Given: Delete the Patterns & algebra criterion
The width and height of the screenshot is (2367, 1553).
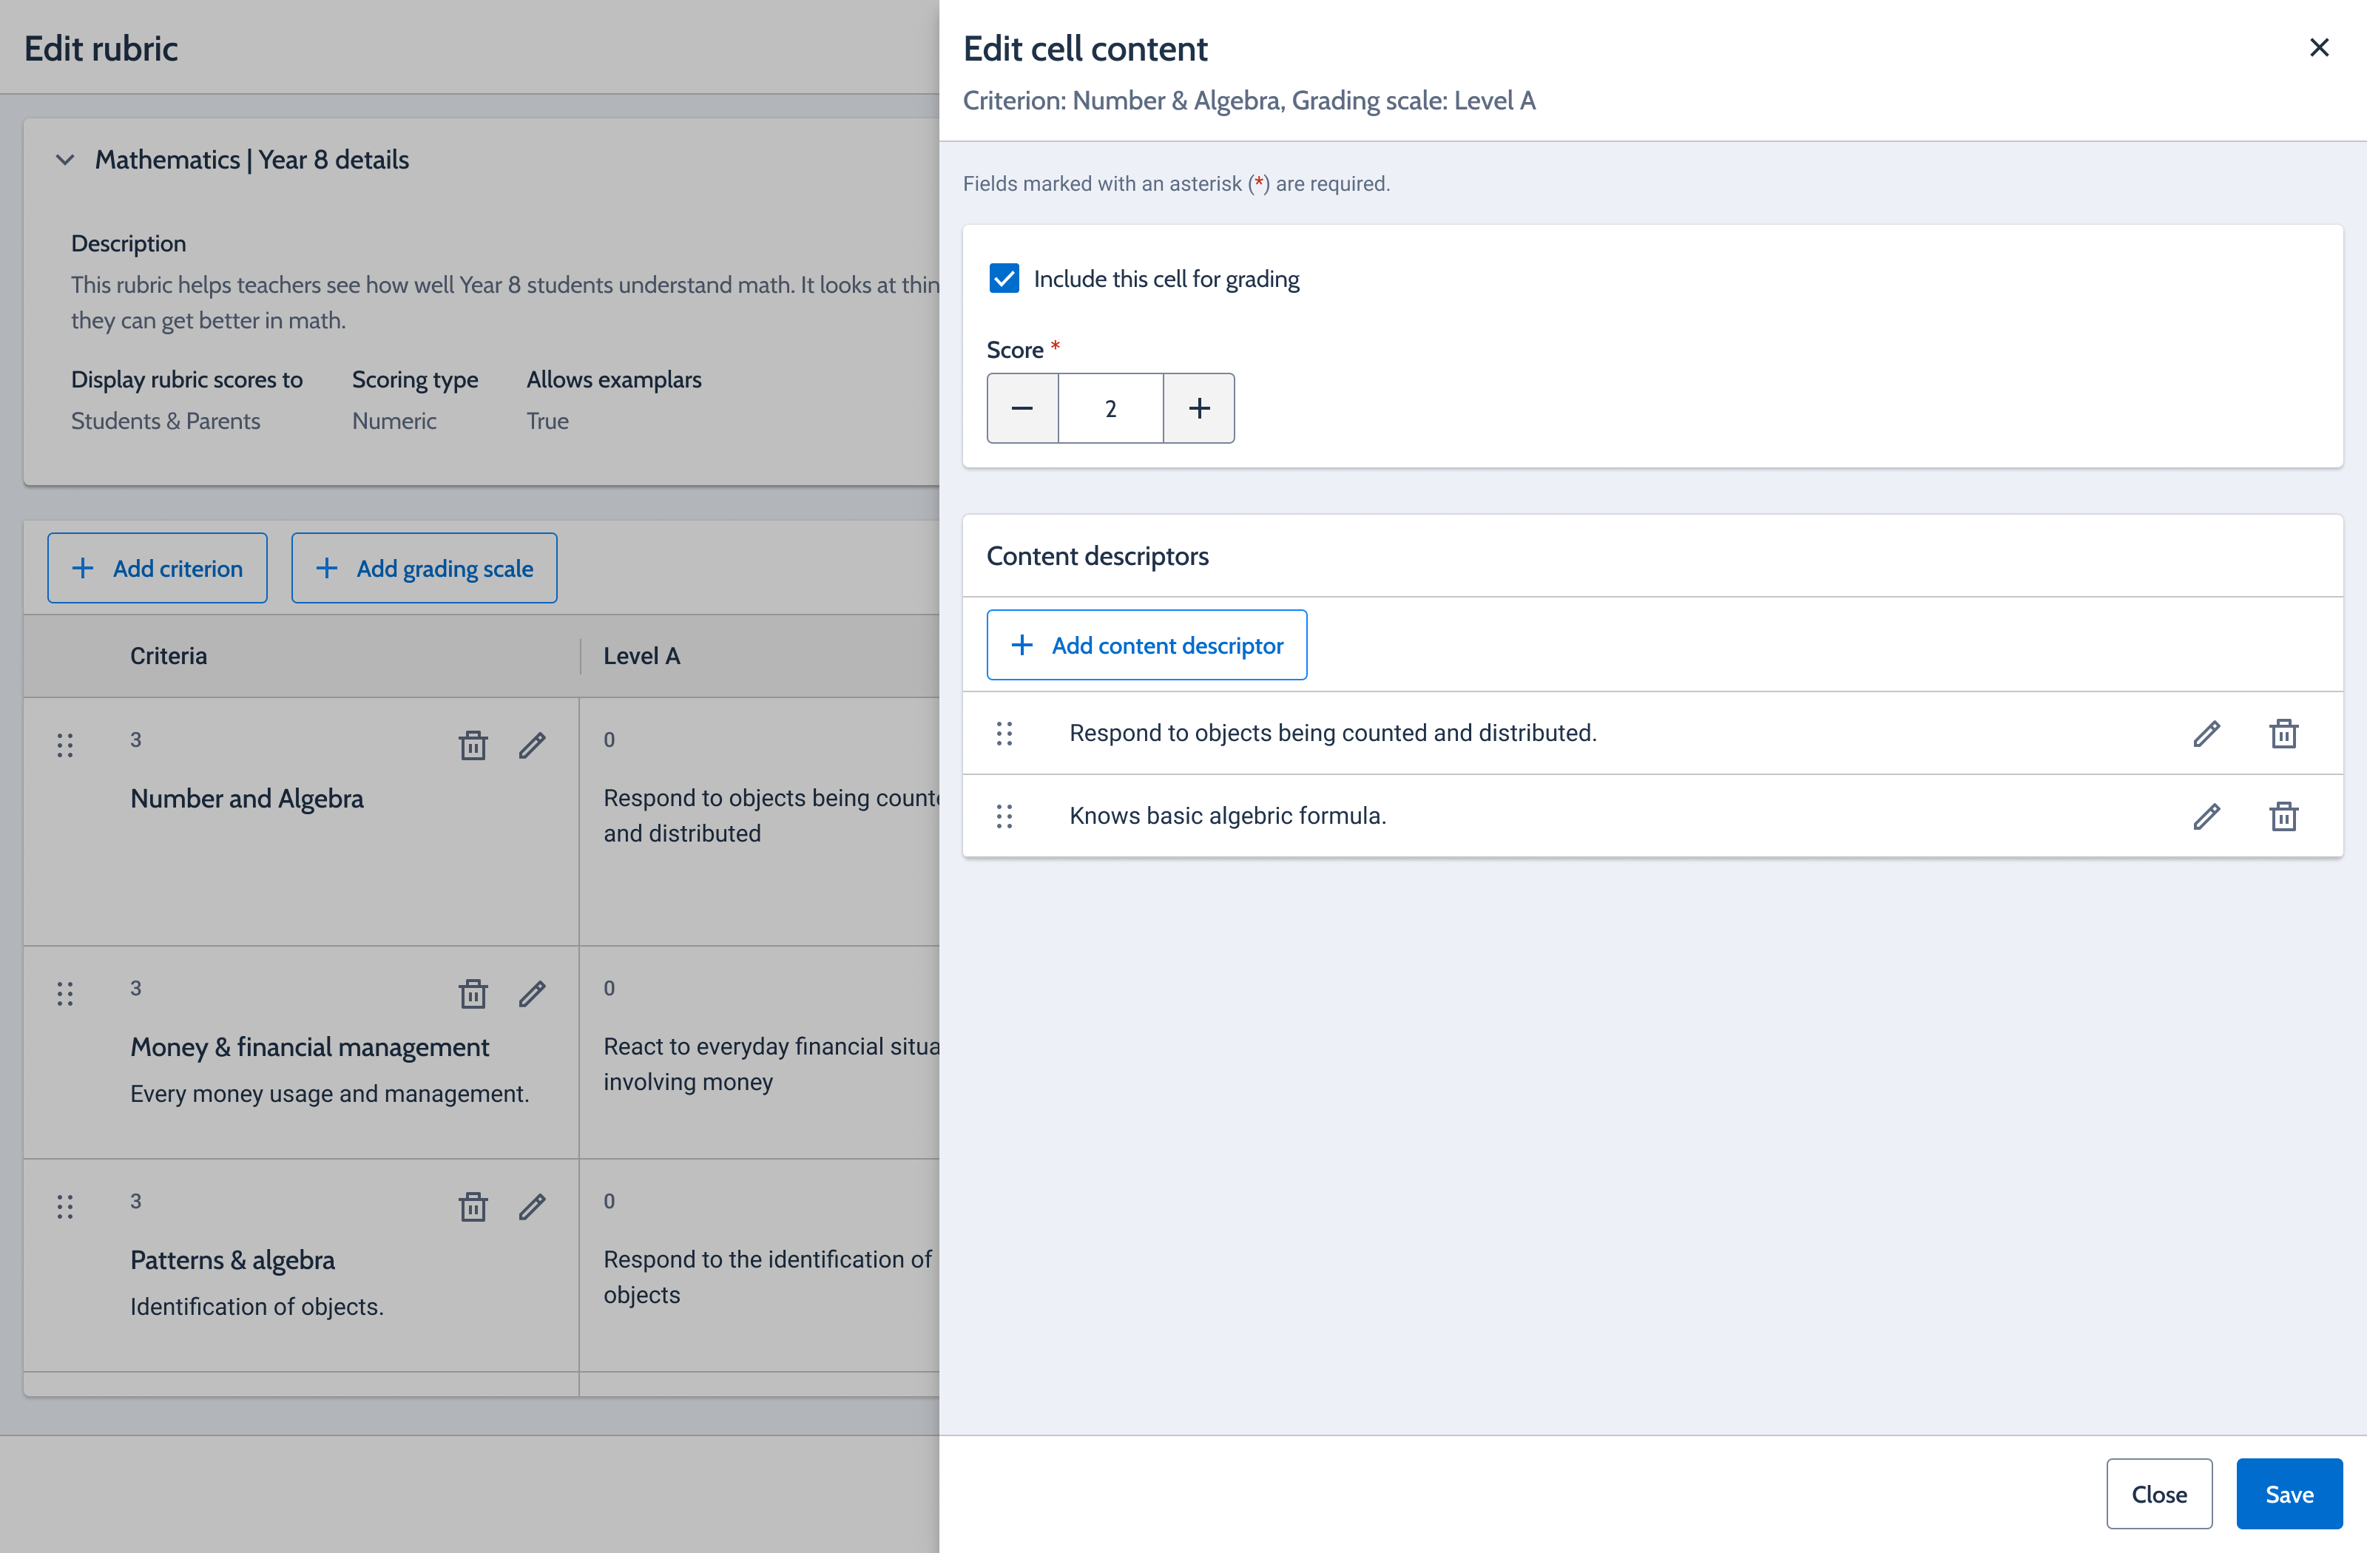Looking at the screenshot, I should [473, 1206].
